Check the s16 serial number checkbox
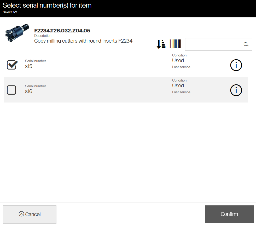The width and height of the screenshot is (256, 225). coord(11,90)
